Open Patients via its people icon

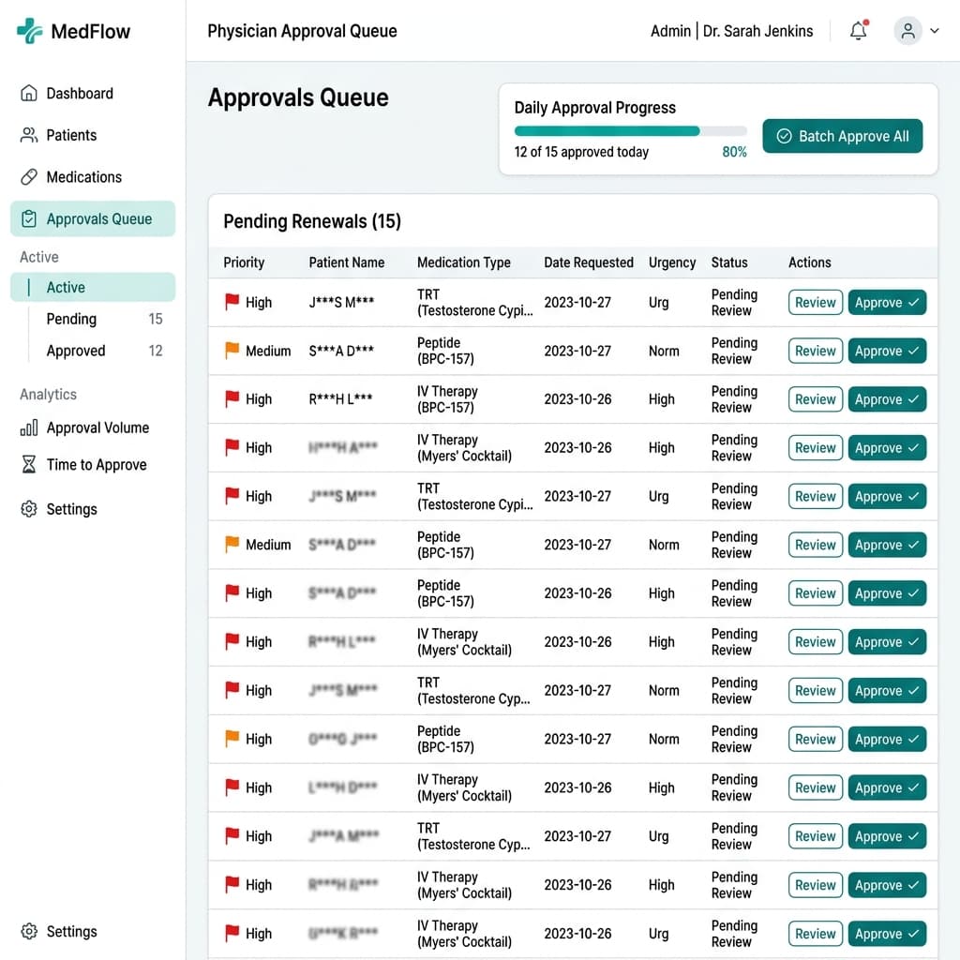point(29,135)
